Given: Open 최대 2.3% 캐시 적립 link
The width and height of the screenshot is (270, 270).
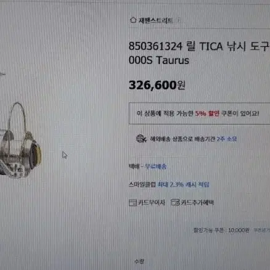Looking at the screenshot, I should (x=183, y=184).
